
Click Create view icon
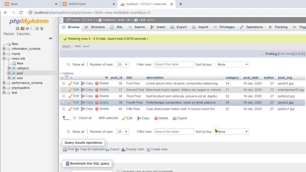pos(148,150)
